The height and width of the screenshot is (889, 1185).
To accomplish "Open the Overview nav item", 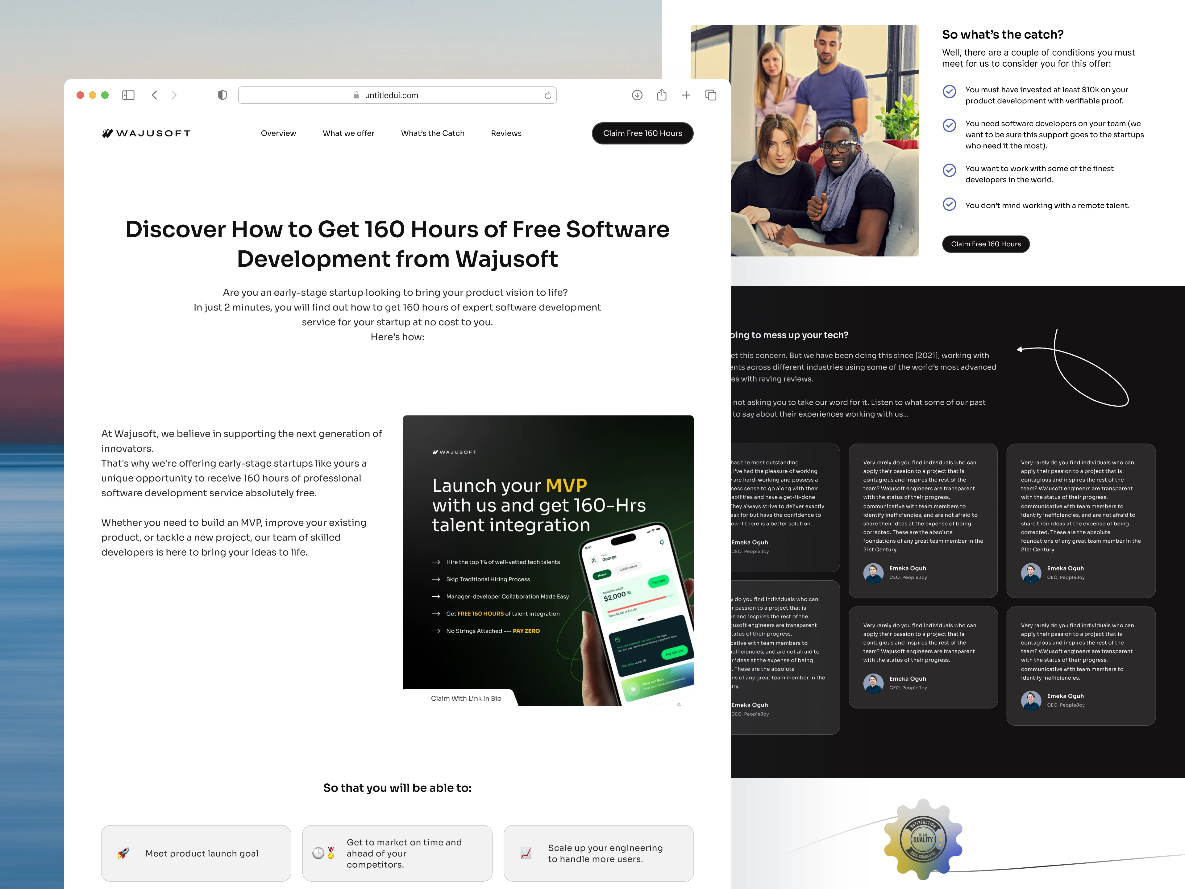I will click(x=278, y=133).
